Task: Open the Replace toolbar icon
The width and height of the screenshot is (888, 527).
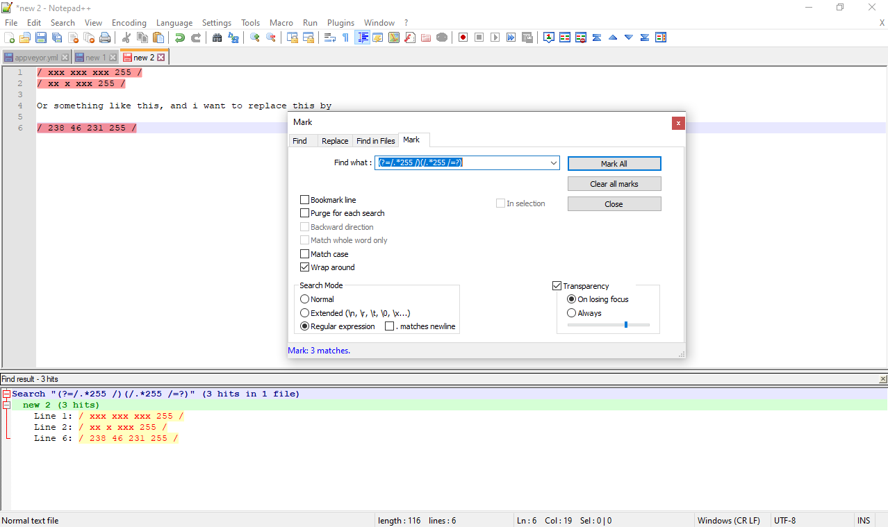Action: (x=233, y=37)
